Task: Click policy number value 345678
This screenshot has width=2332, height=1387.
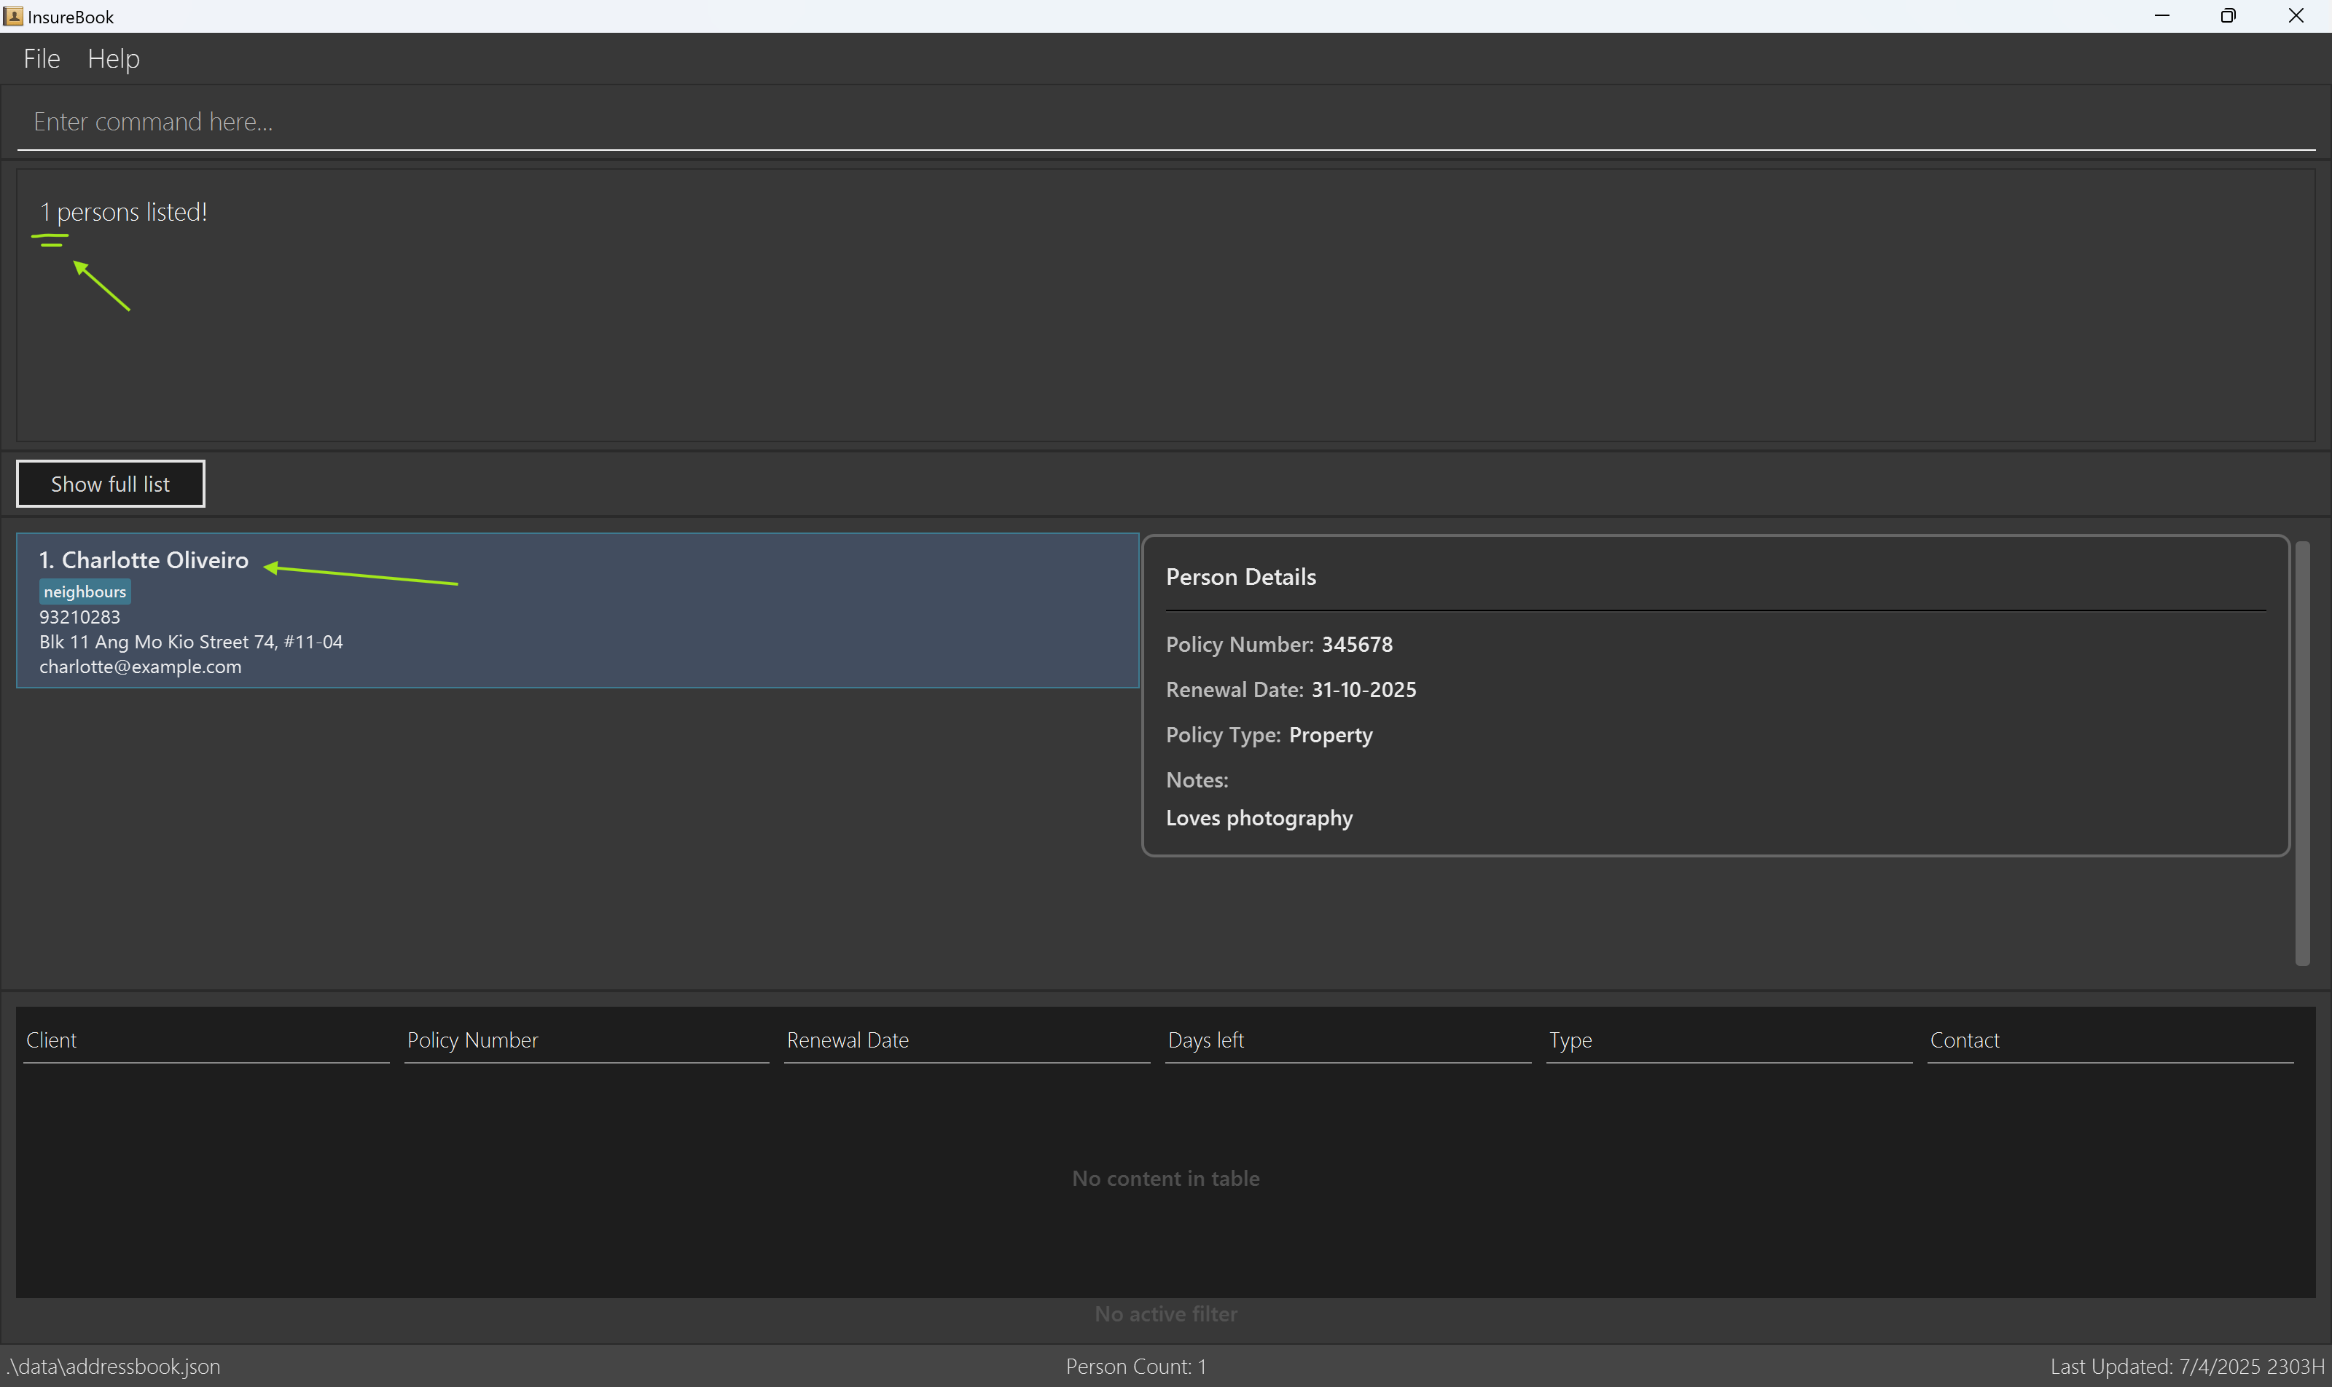Action: [x=1357, y=645]
